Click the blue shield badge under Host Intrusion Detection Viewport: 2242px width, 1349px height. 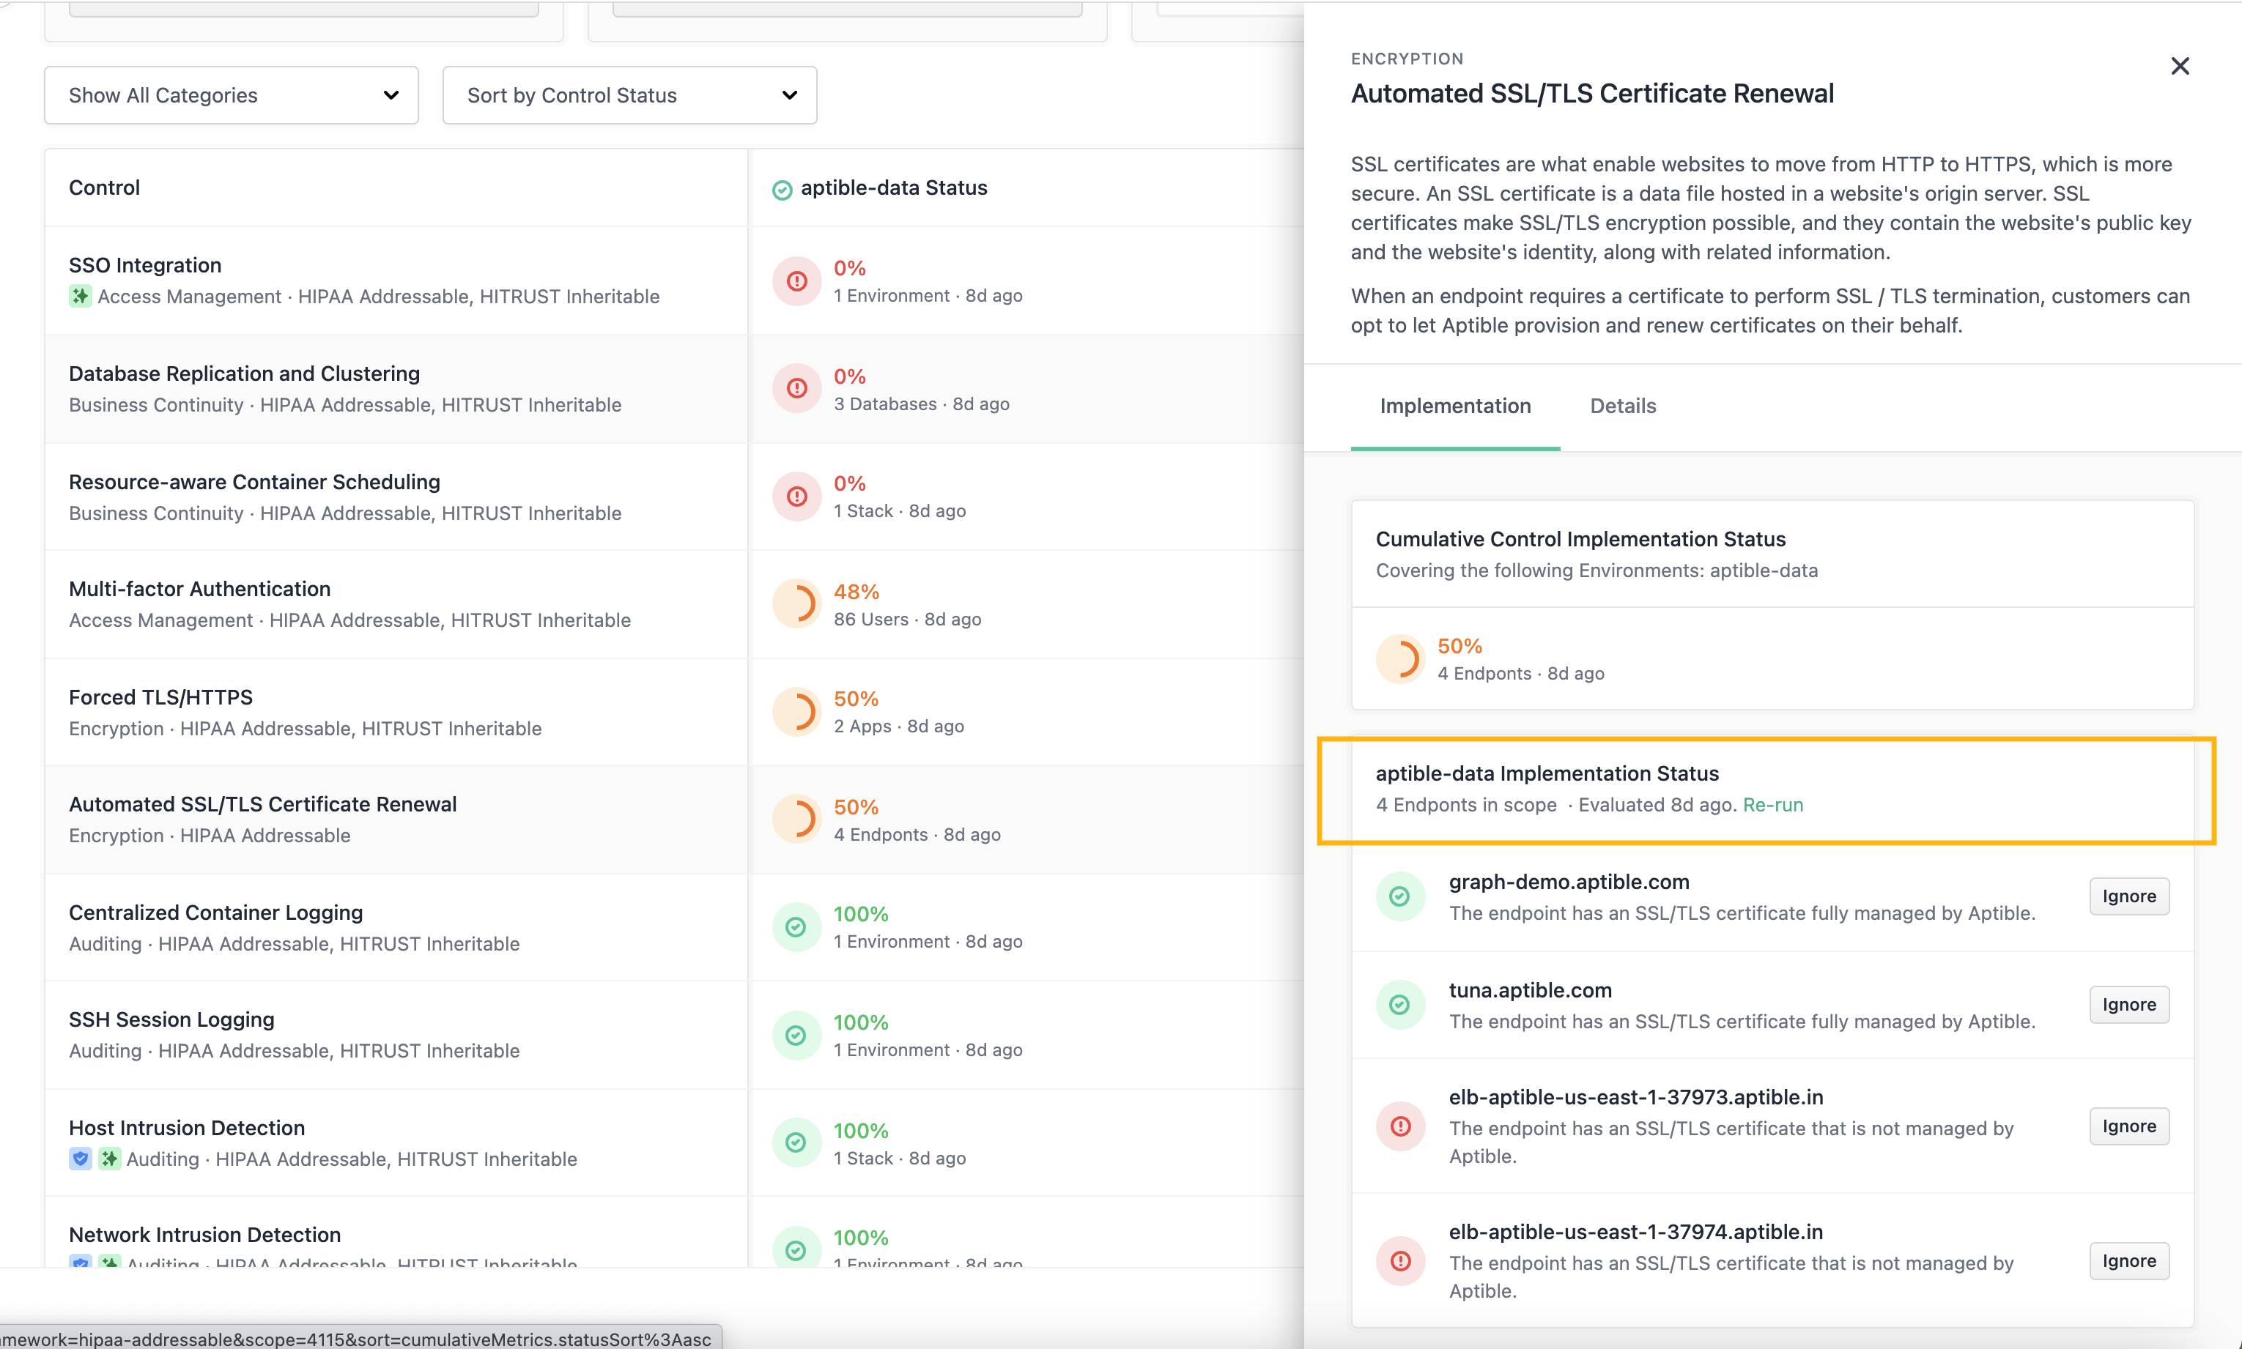coord(80,1159)
